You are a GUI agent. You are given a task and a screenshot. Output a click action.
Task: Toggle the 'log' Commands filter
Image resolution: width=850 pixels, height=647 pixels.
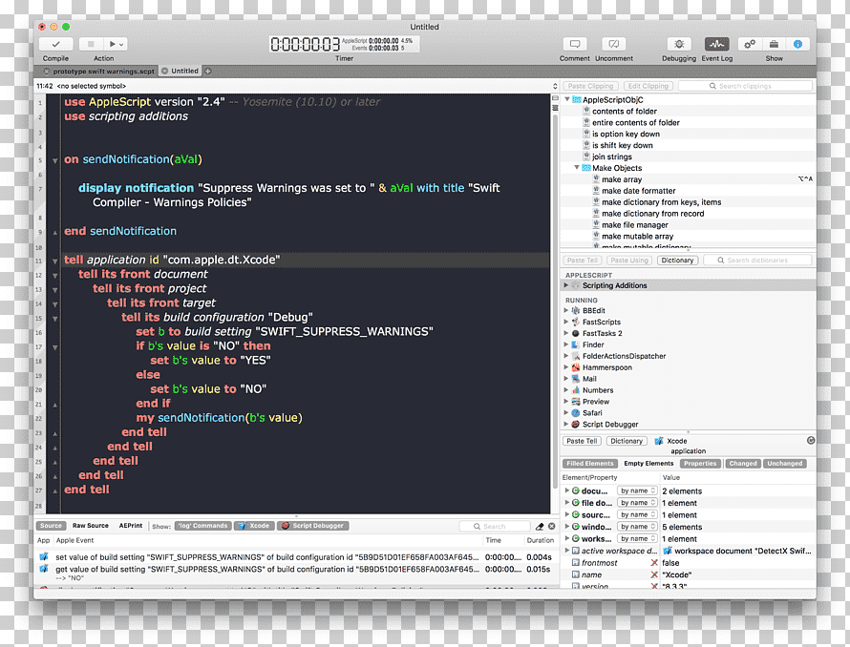click(203, 526)
